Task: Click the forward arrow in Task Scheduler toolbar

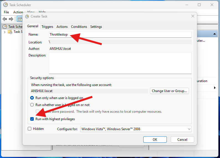Action: 11,19
